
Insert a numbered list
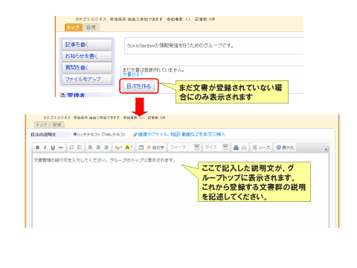(x=71, y=147)
